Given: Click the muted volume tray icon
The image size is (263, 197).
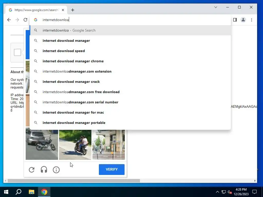Looking at the screenshot, I should [230, 192].
